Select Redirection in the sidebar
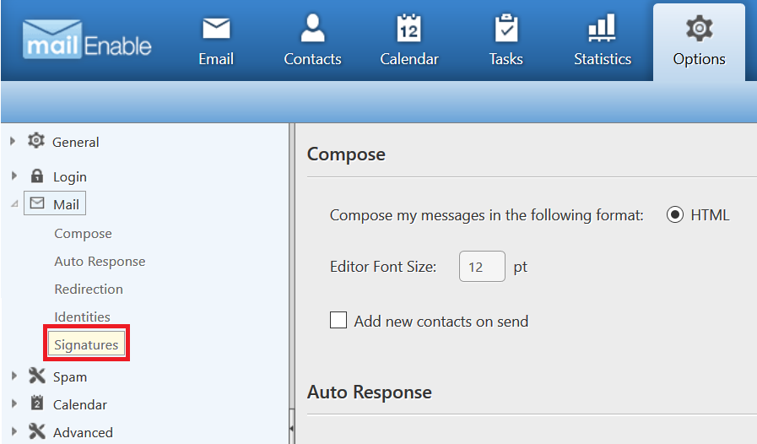This screenshot has width=757, height=444. (89, 289)
